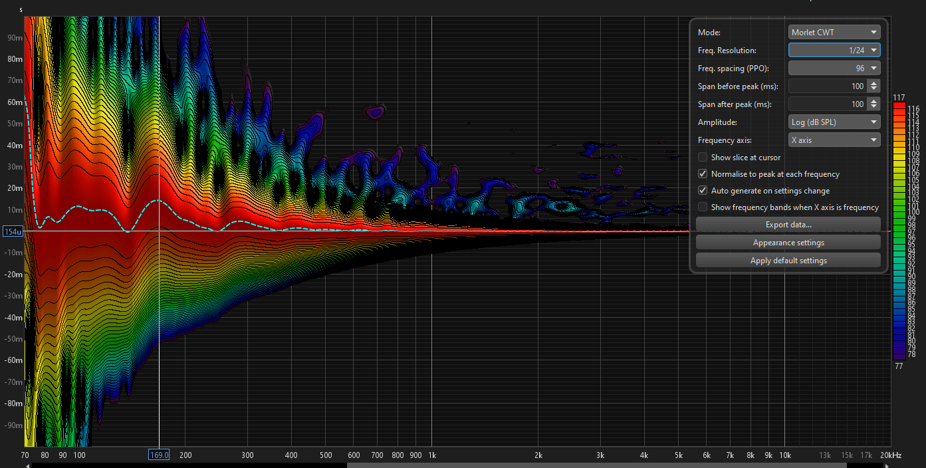The width and height of the screenshot is (926, 468).
Task: Open Appearance settings
Action: tap(788, 243)
